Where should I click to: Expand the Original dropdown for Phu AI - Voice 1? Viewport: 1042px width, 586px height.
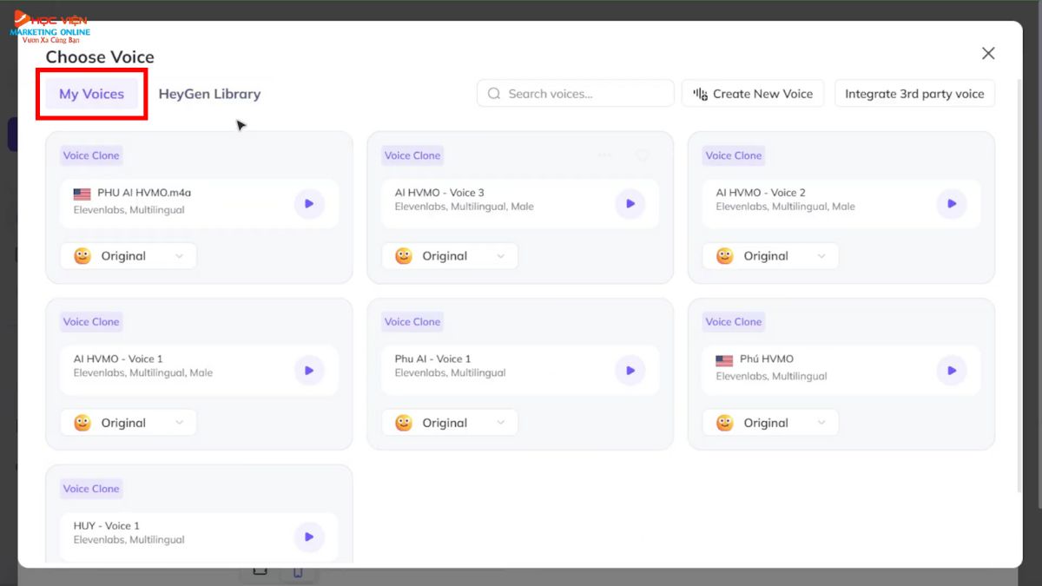[450, 423]
